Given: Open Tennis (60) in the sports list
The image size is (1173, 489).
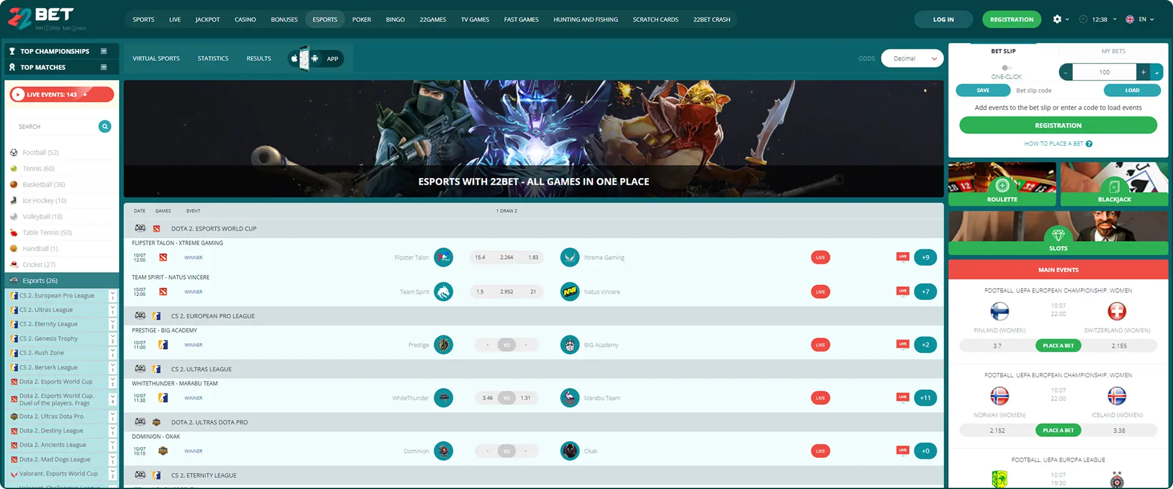Looking at the screenshot, I should (38, 169).
